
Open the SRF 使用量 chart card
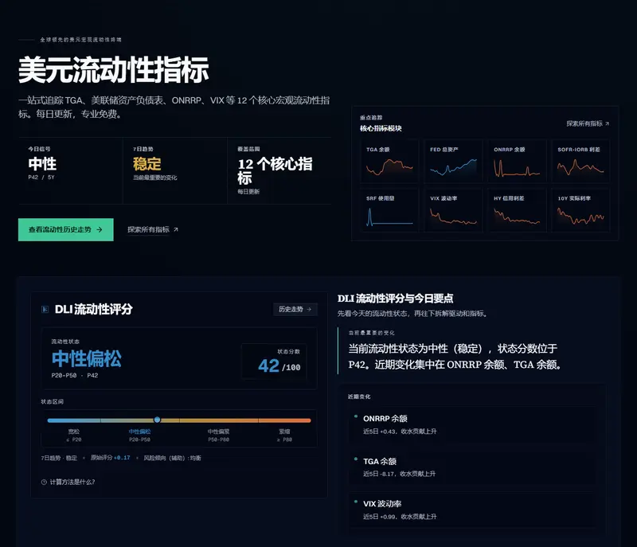[389, 210]
